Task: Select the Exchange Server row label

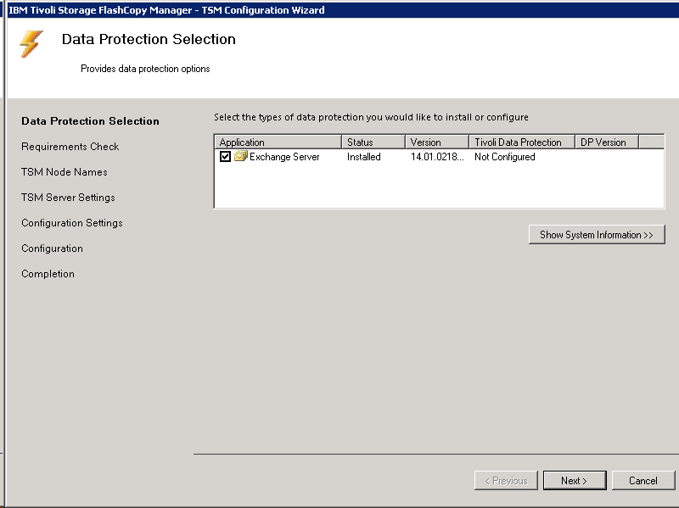Action: pyautogui.click(x=284, y=157)
